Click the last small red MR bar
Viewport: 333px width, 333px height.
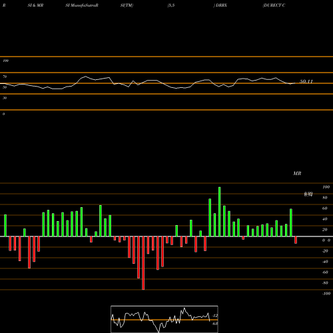pos(296,240)
